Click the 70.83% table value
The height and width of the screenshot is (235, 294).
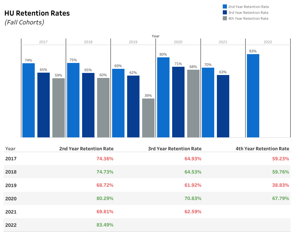click(x=193, y=199)
